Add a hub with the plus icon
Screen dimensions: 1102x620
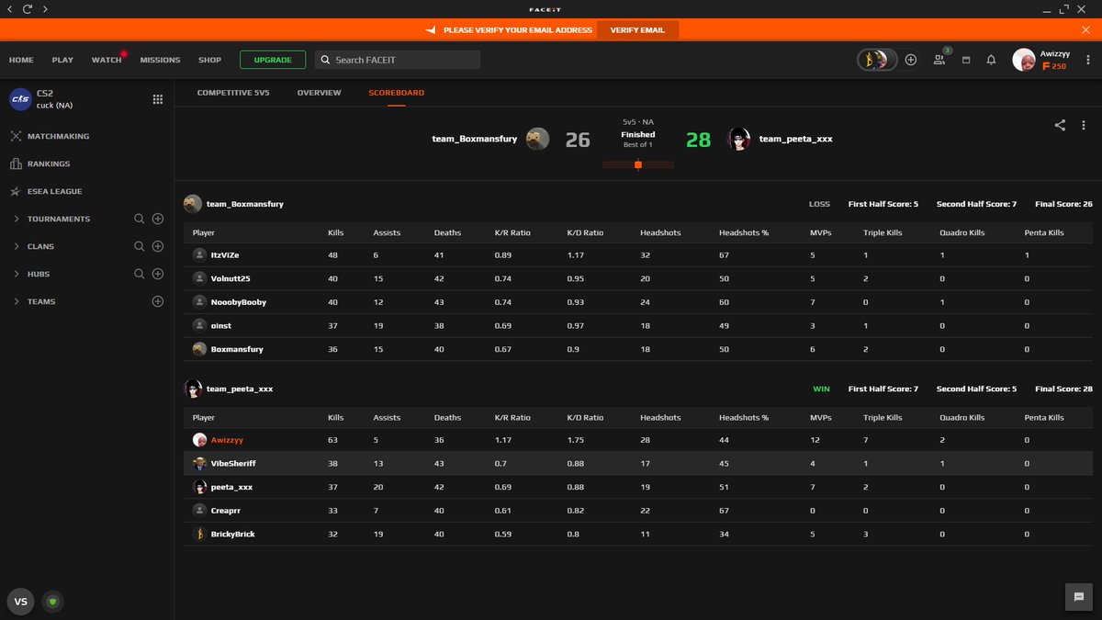[157, 274]
